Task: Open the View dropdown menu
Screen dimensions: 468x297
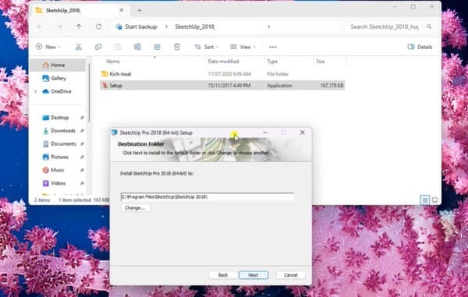Action: (243, 47)
